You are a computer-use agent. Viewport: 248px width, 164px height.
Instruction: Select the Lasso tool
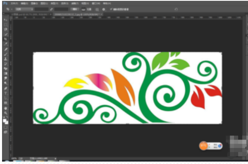point(6,29)
